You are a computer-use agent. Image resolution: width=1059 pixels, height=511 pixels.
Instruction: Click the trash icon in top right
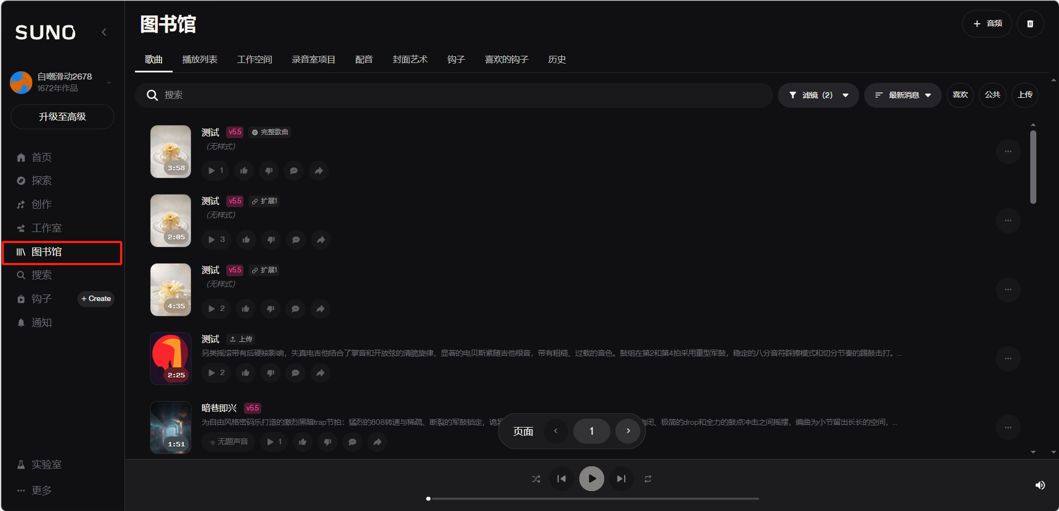[x=1030, y=24]
